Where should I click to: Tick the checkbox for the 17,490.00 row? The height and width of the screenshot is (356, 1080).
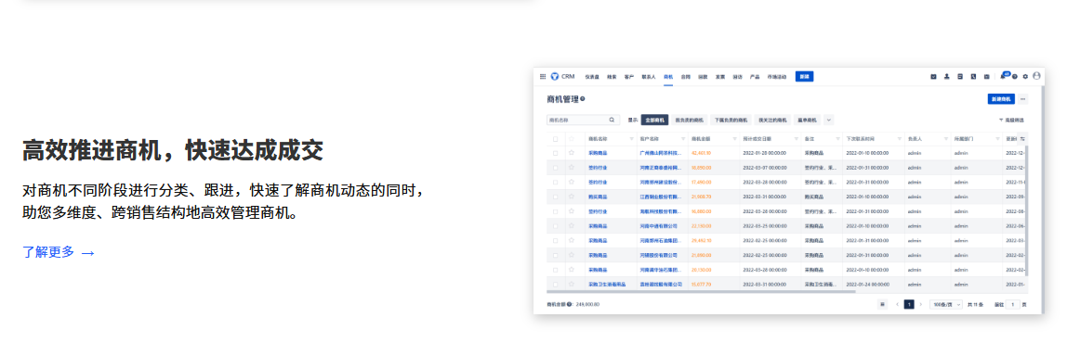pos(556,182)
